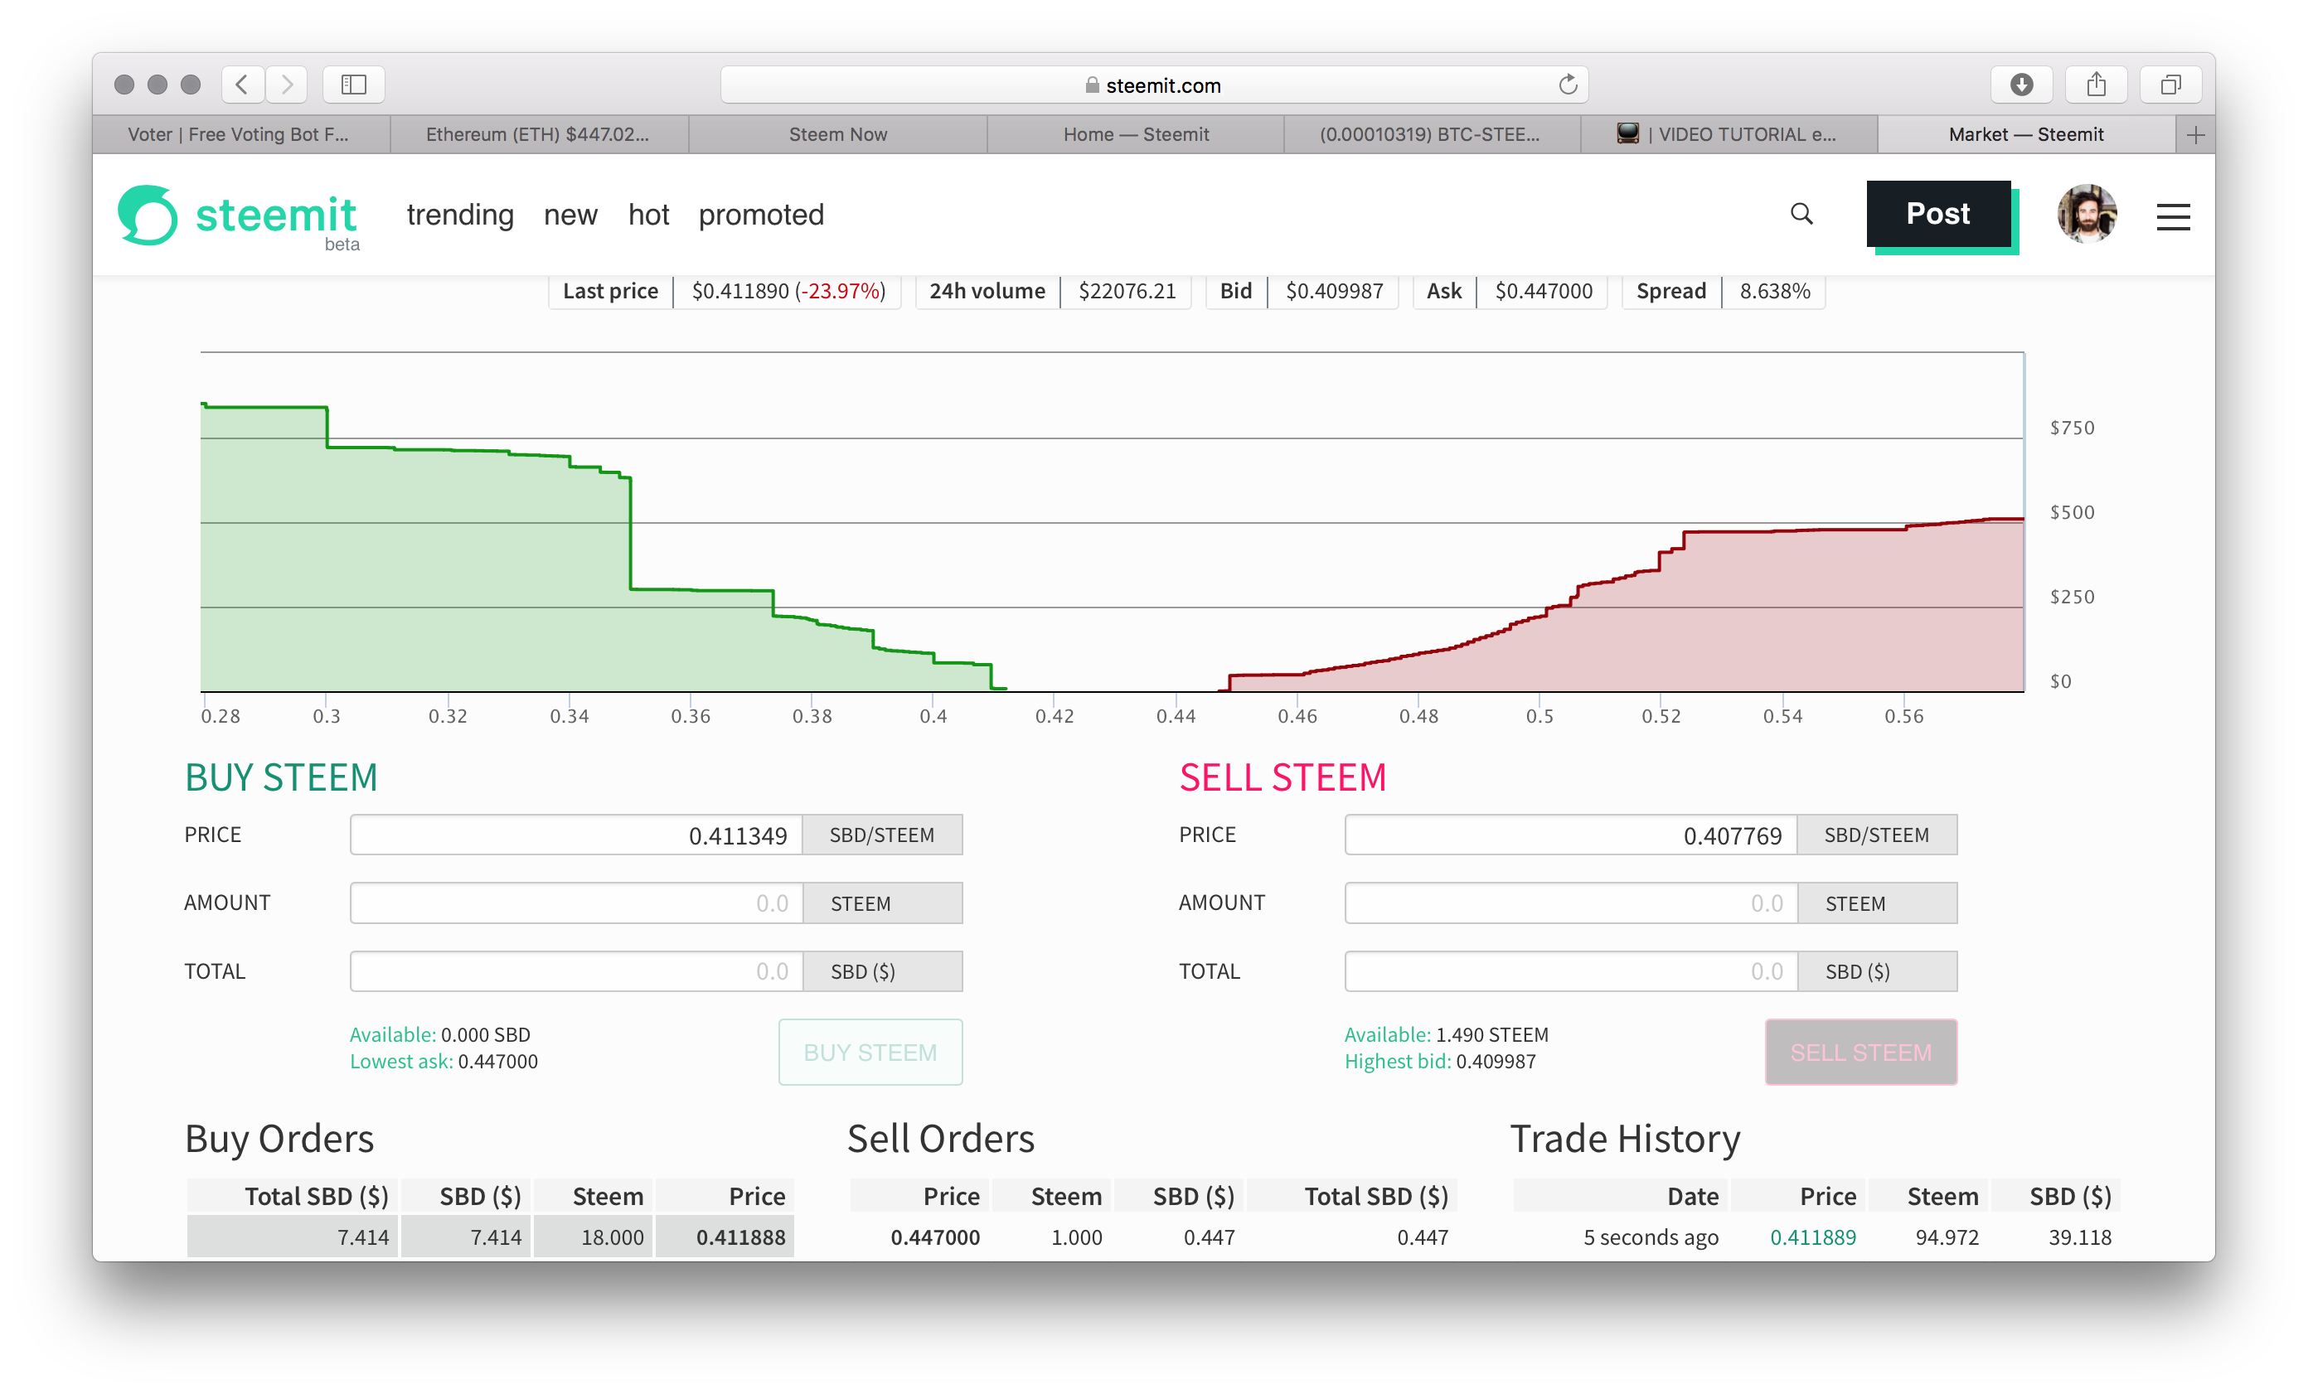Open the Safari share icon
This screenshot has width=2308, height=1394.
point(2097,85)
